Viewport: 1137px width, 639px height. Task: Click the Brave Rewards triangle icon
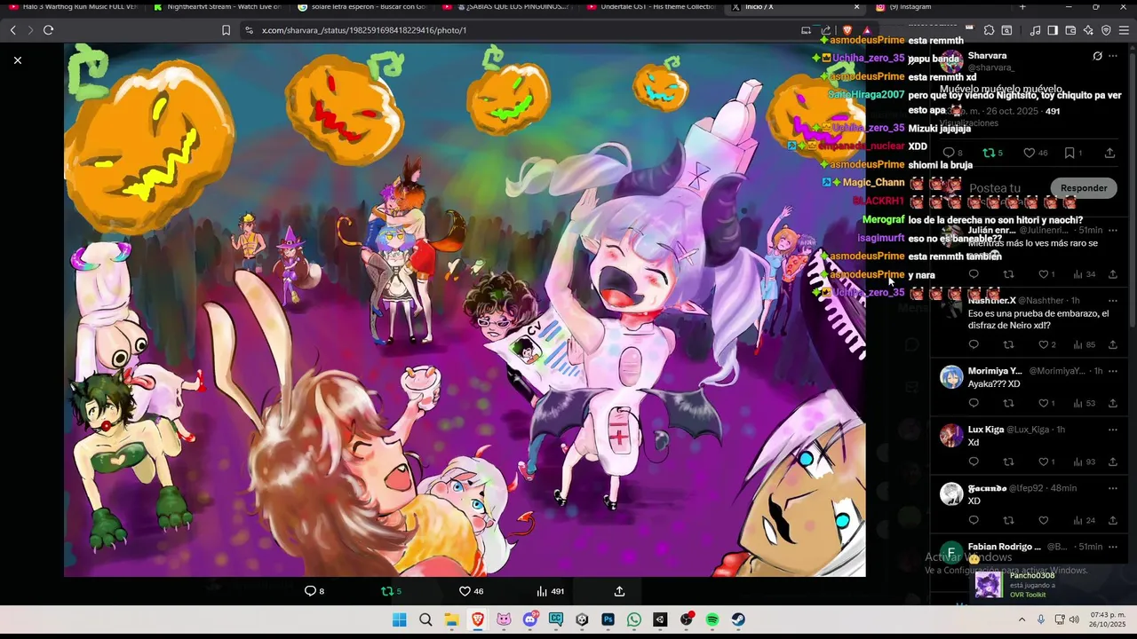tap(867, 30)
